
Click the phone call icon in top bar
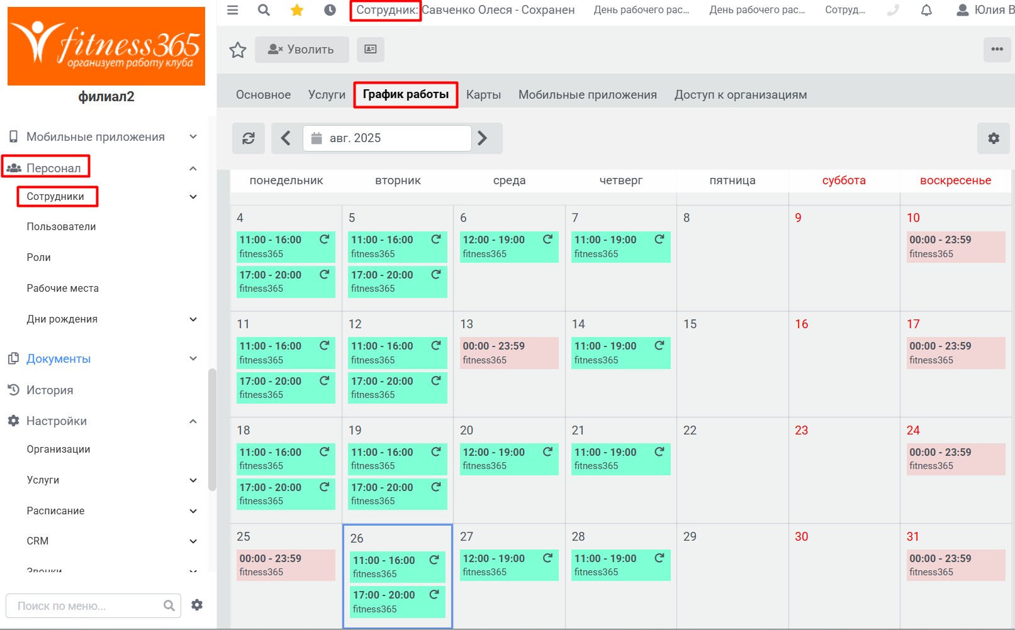893,10
